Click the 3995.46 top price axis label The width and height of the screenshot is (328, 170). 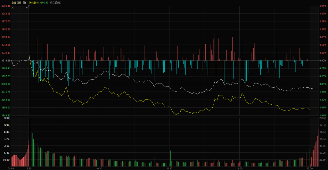pyautogui.click(x=6, y=6)
